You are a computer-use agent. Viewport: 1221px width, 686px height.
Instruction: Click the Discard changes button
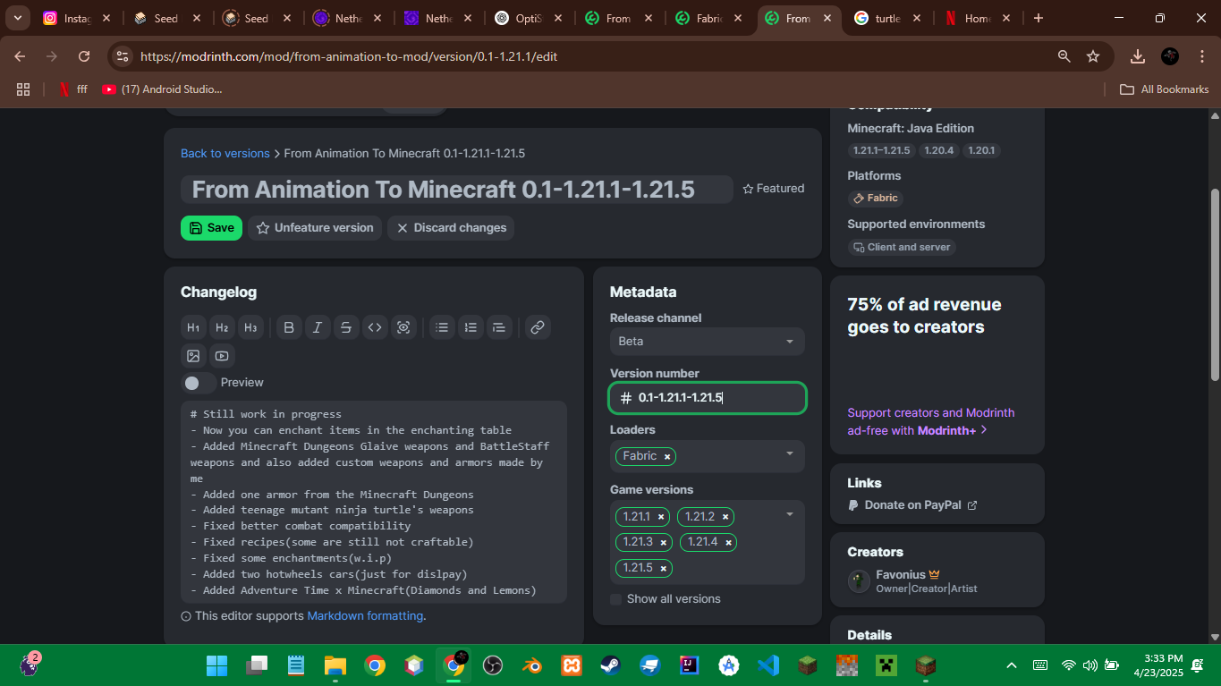click(x=451, y=228)
